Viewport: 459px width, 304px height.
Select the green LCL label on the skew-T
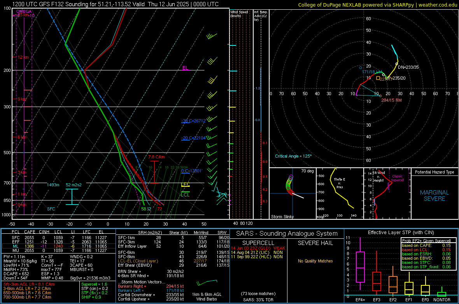coord(185,195)
